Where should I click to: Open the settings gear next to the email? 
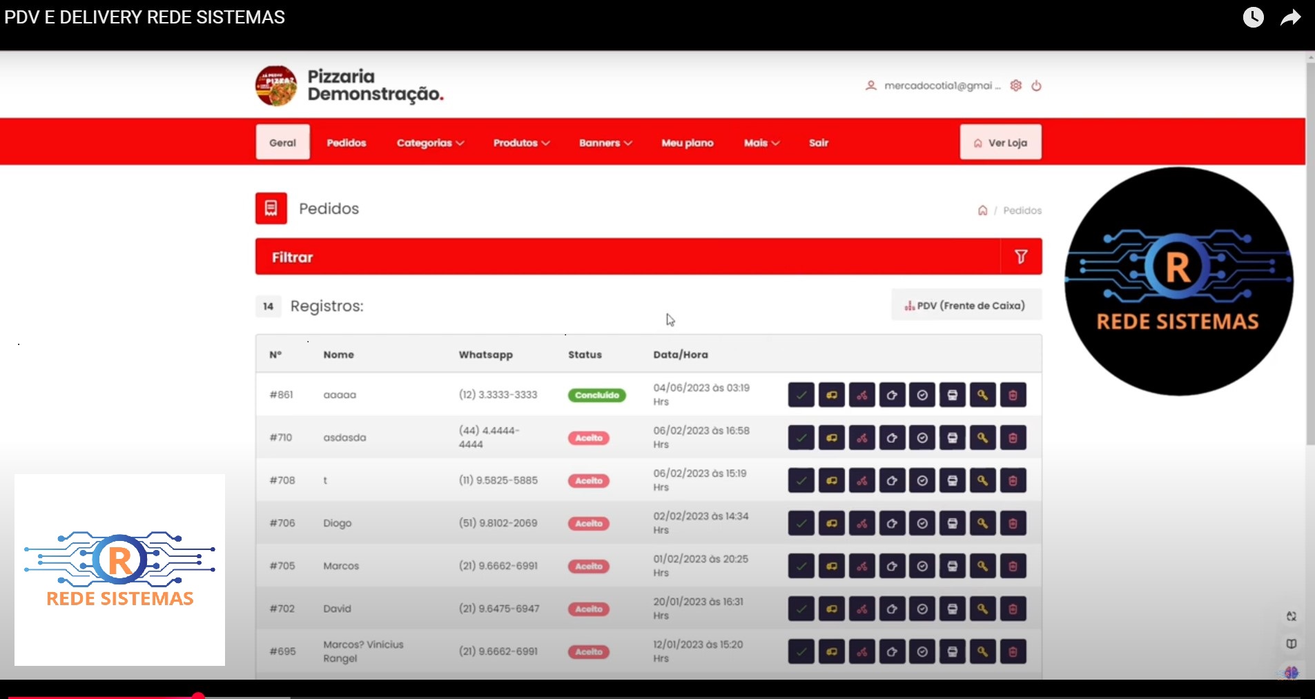coord(1015,86)
